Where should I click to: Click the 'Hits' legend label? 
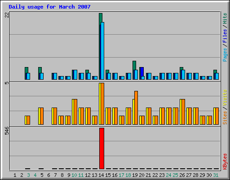point(225,18)
